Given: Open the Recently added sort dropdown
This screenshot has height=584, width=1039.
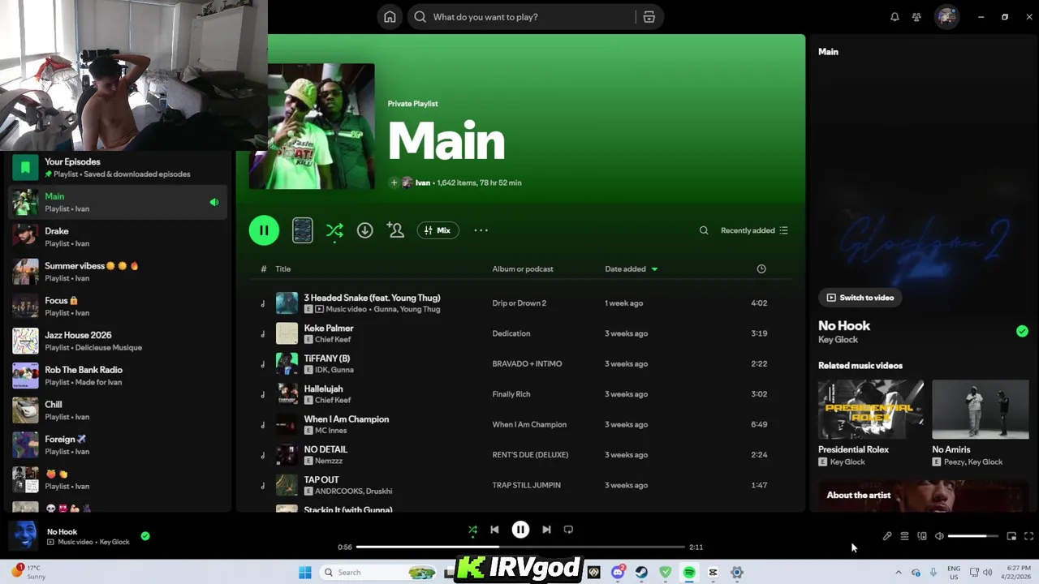Looking at the screenshot, I should pyautogui.click(x=754, y=230).
